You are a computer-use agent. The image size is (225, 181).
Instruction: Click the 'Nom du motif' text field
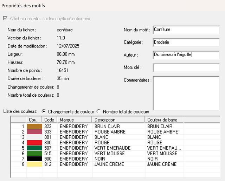point(186,30)
